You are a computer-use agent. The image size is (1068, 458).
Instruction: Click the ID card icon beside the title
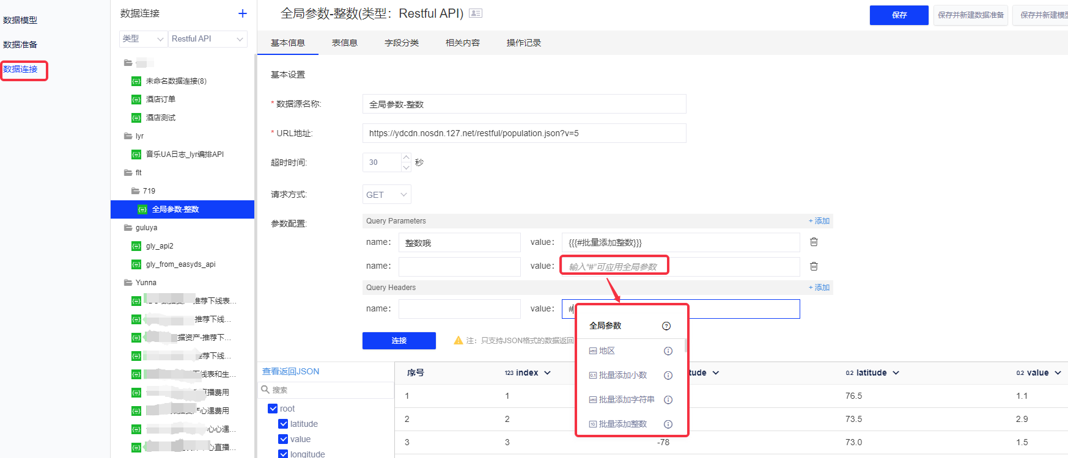point(476,13)
